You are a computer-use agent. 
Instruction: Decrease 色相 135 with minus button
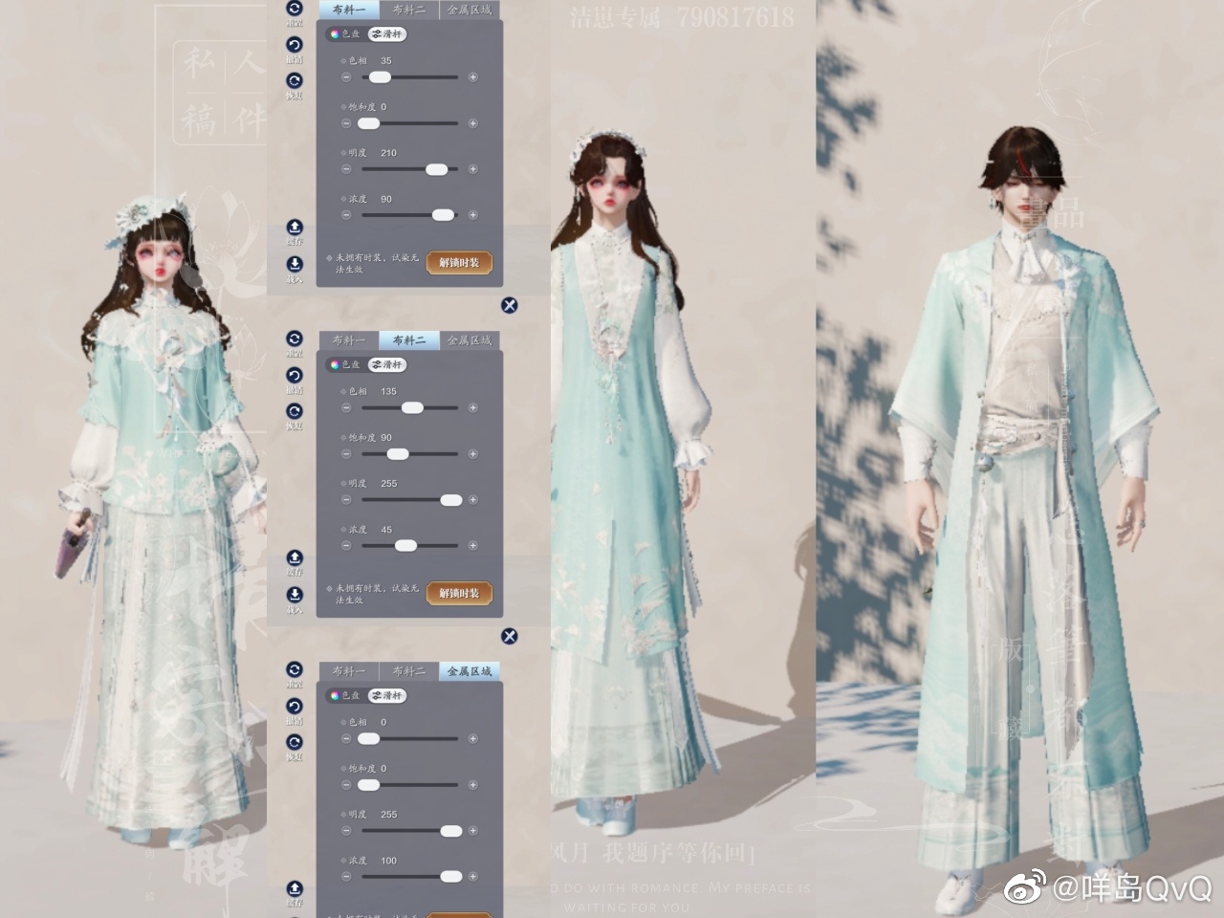(x=346, y=408)
